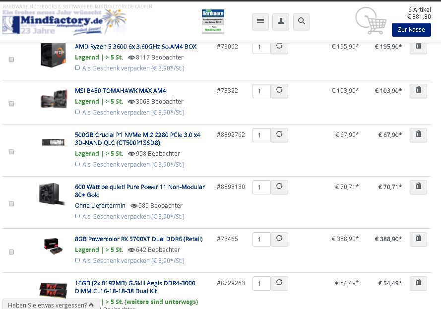The width and height of the screenshot is (441, 309).
Task: Refresh quantity for Crucial P1 SSD
Action: (279, 135)
